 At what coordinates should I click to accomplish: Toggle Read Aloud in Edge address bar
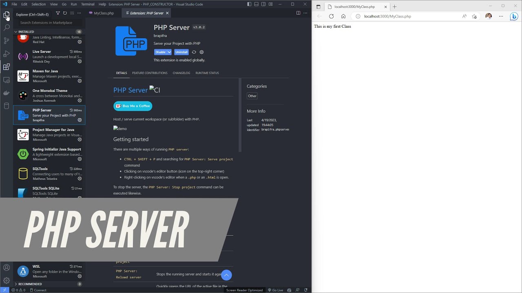464,16
